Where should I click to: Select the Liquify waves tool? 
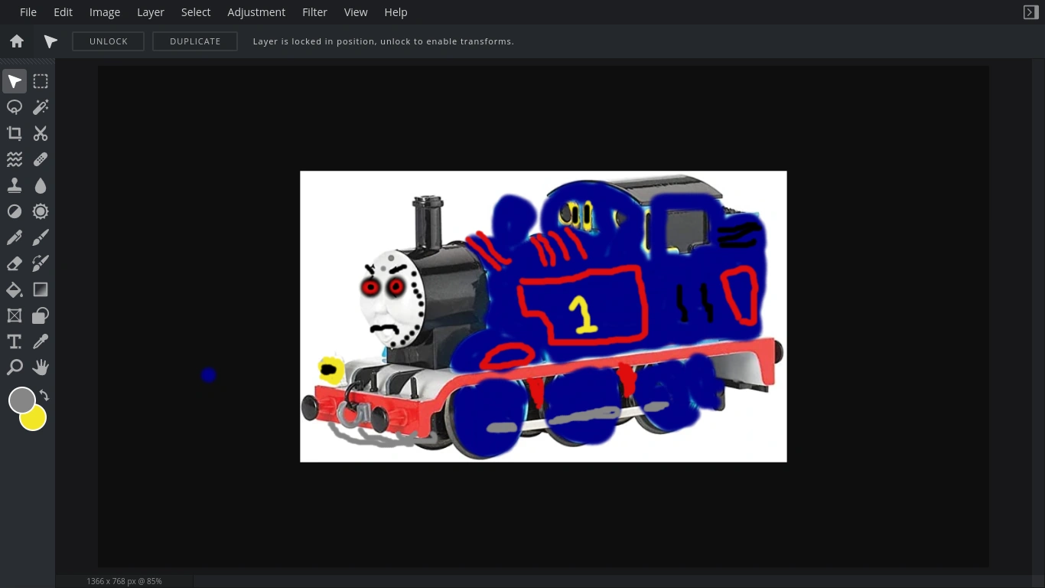(15, 159)
